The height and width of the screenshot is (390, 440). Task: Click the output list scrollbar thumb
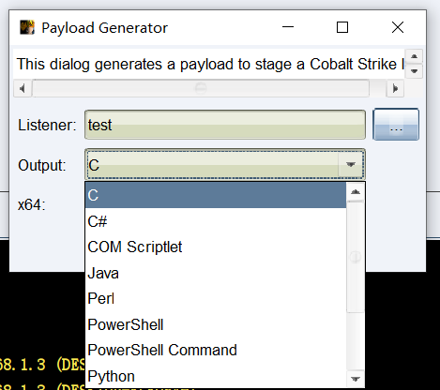pyautogui.click(x=356, y=257)
